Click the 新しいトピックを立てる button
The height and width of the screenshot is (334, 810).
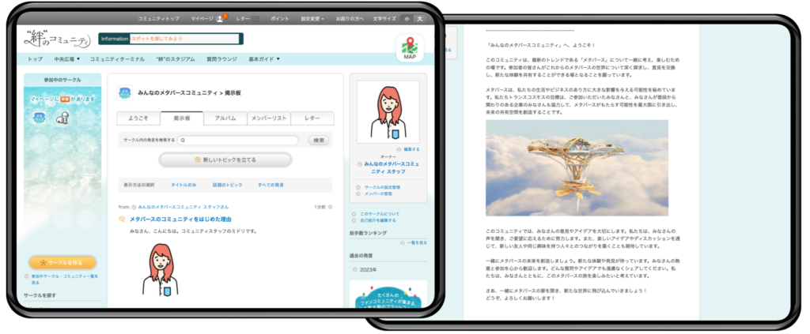coord(225,159)
